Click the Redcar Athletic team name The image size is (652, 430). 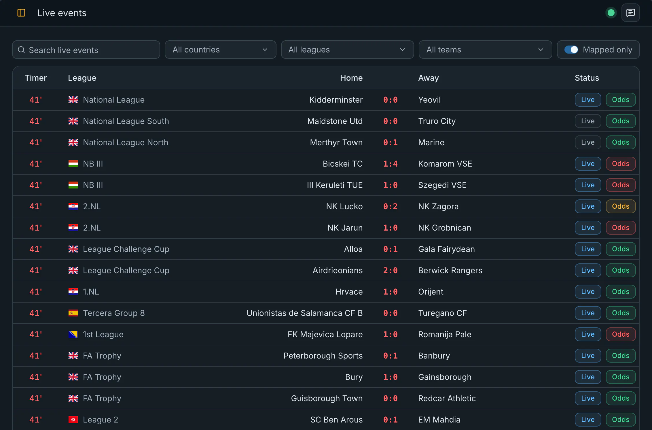point(447,398)
